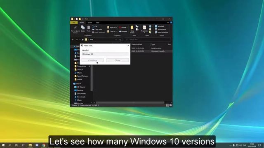The height and width of the screenshot is (148, 264).
Task: Open File Explorer taskbar icon
Action: [x=30, y=145]
